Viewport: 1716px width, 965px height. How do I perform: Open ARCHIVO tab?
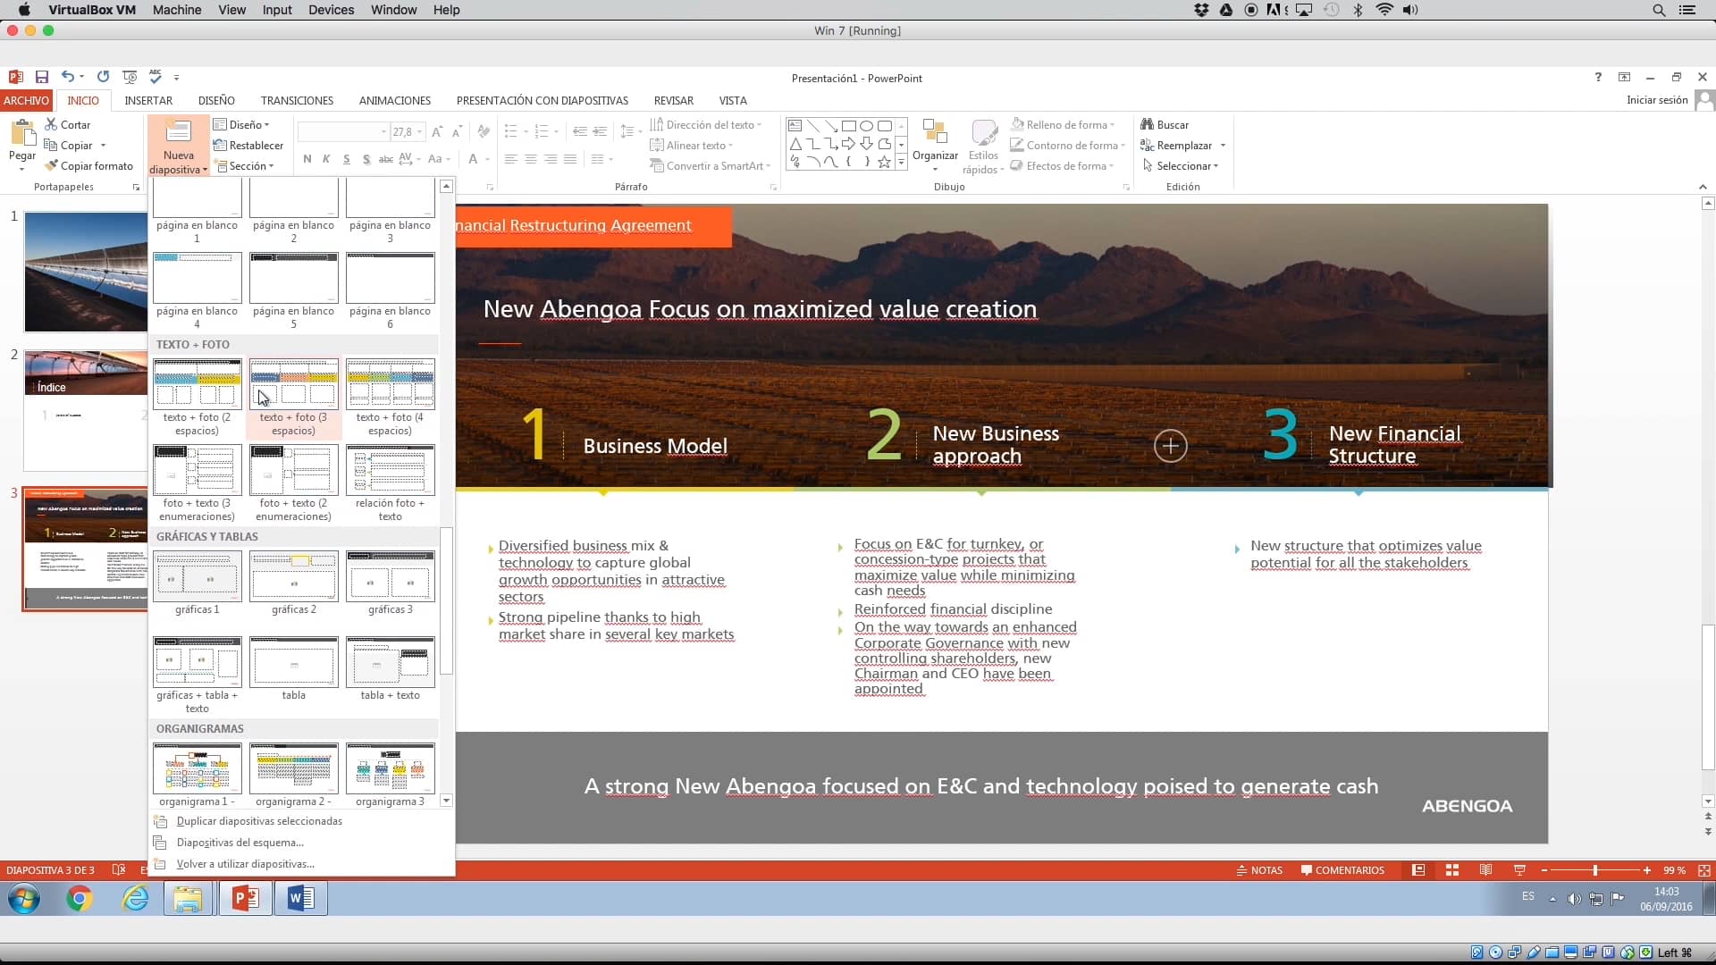click(x=26, y=100)
